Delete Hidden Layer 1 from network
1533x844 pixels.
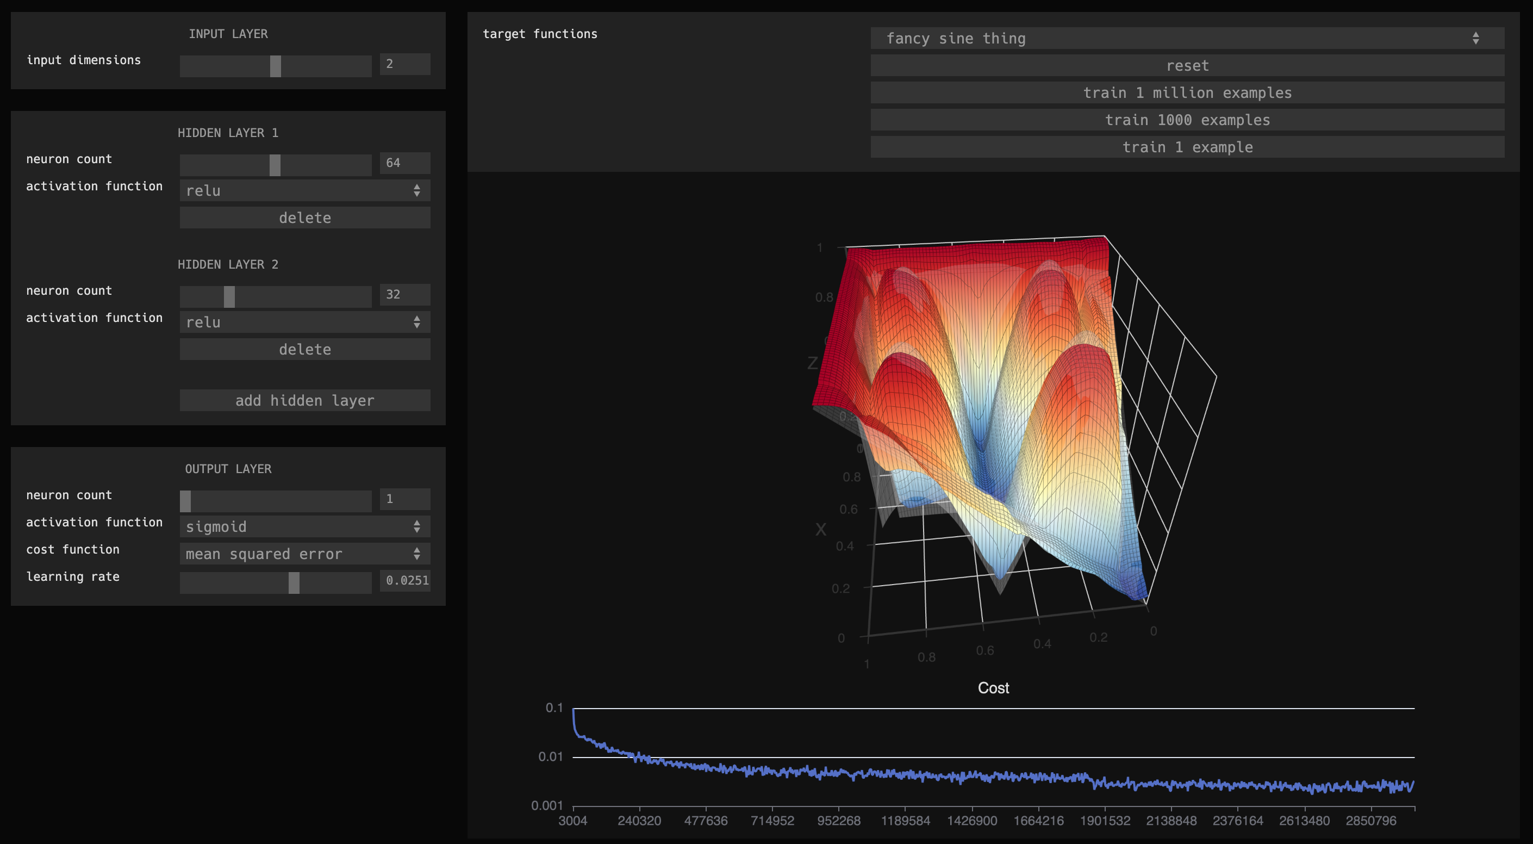pos(304,217)
